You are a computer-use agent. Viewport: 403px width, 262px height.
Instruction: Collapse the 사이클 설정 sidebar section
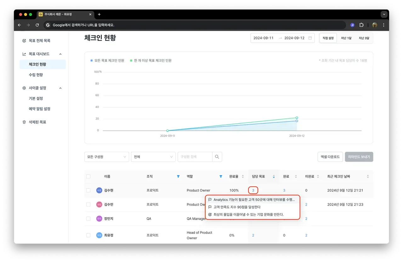click(60, 88)
